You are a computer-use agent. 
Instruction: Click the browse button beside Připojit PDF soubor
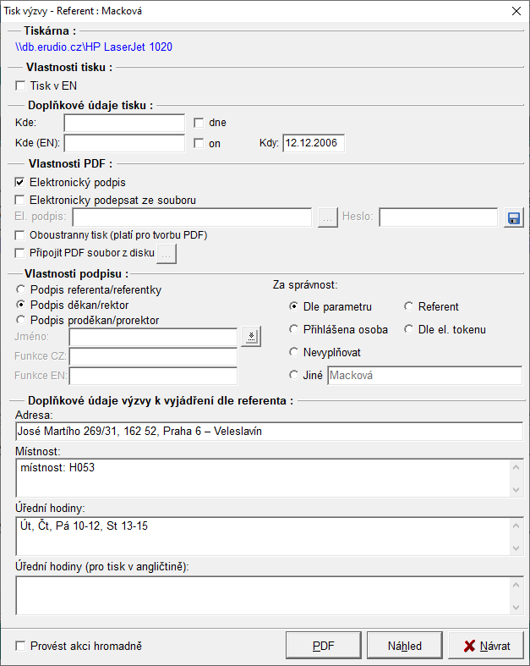pyautogui.click(x=167, y=254)
